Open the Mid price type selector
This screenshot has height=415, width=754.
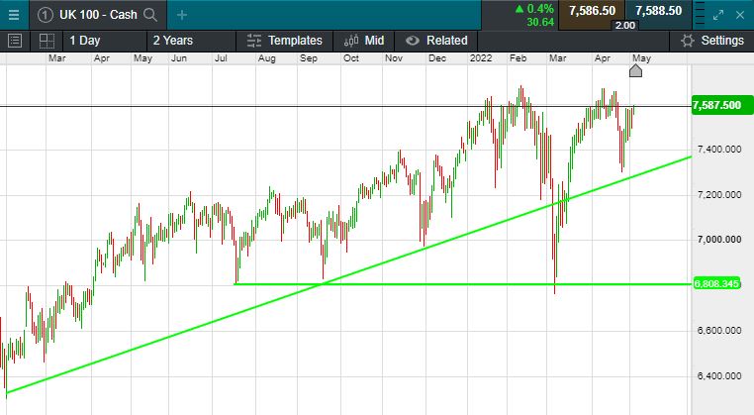pyautogui.click(x=363, y=41)
